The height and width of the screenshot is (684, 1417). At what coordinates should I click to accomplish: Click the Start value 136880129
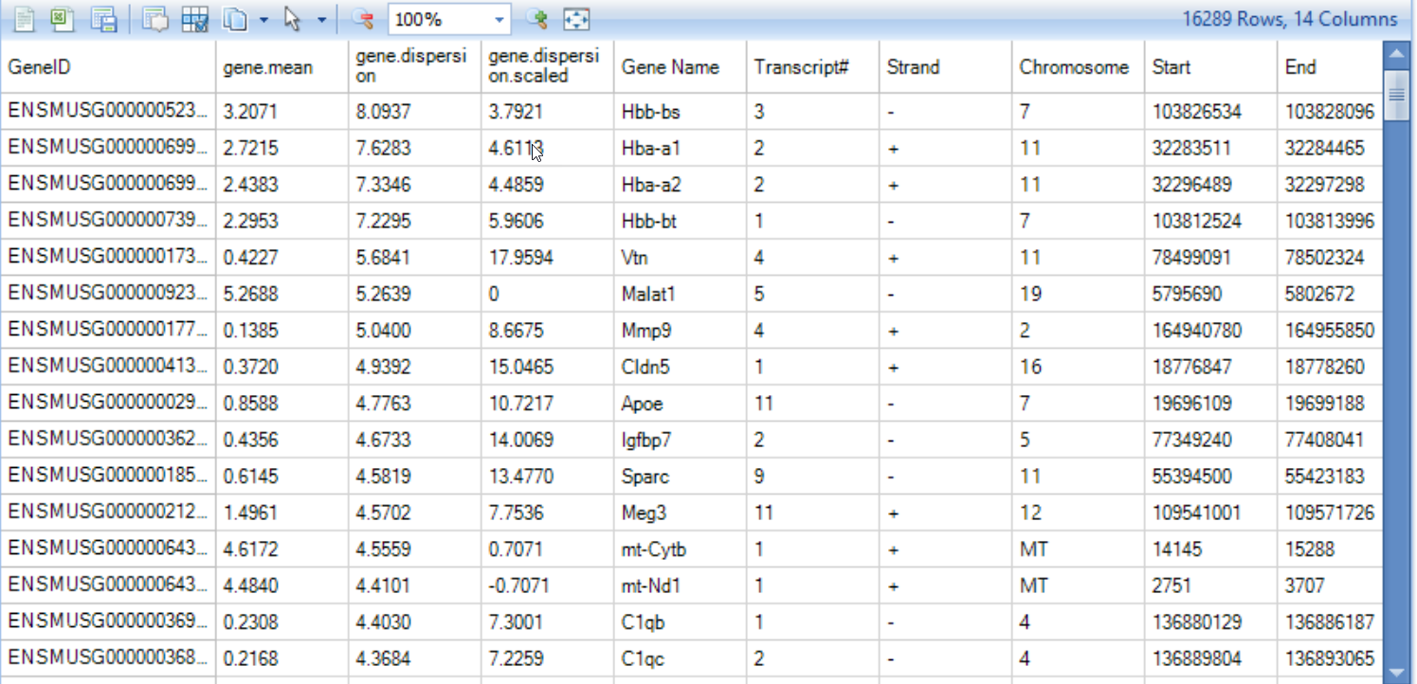click(x=1197, y=622)
